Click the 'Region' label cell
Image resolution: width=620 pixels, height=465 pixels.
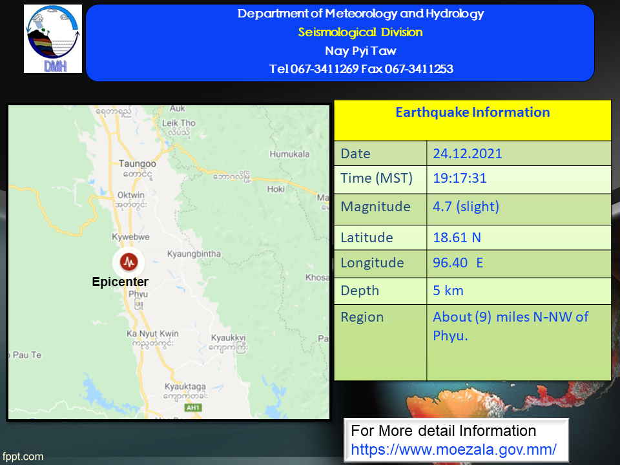pos(380,342)
